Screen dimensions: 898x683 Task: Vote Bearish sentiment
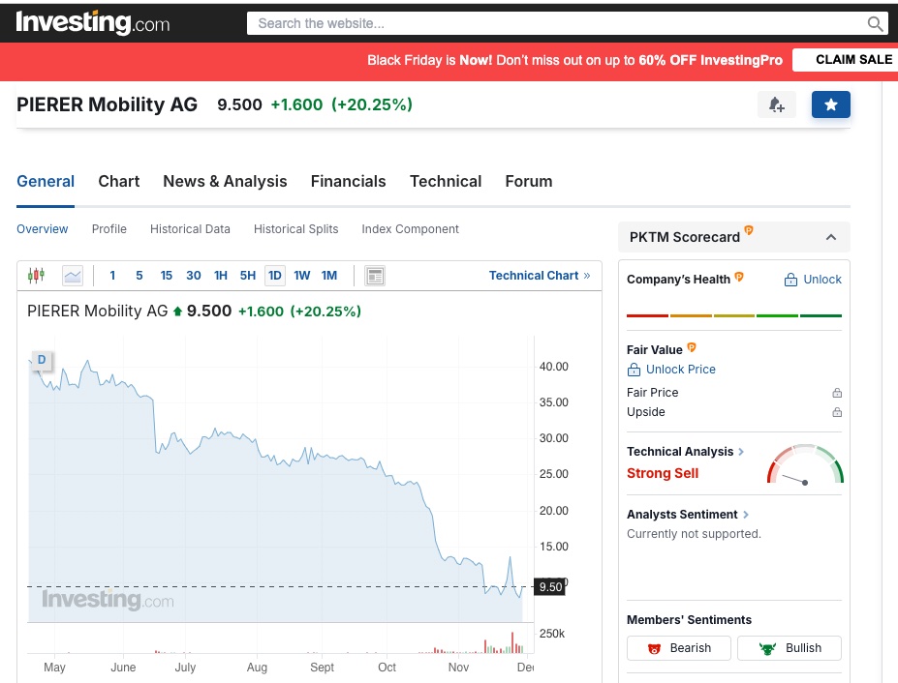[679, 648]
